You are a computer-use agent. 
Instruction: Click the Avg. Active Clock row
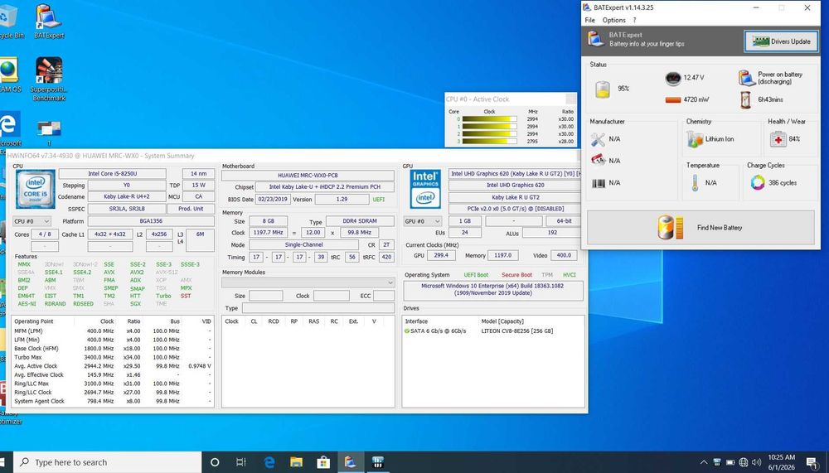pos(113,365)
